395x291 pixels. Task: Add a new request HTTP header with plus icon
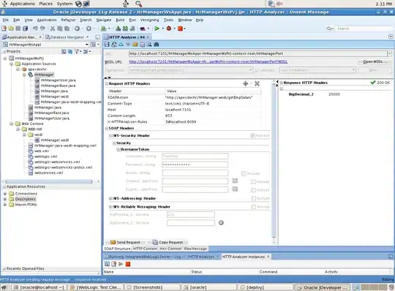coord(245,83)
